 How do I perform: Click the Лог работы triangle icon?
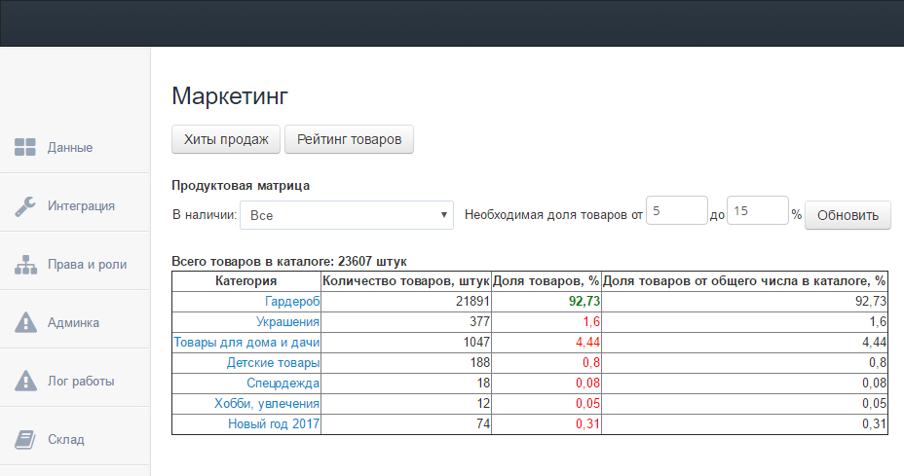(25, 381)
